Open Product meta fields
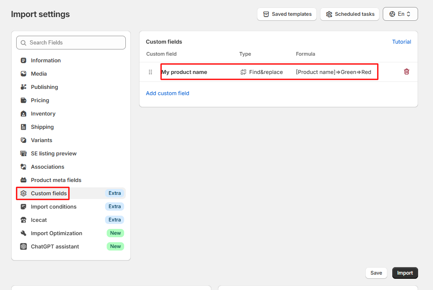The width and height of the screenshot is (433, 290). pos(71,180)
